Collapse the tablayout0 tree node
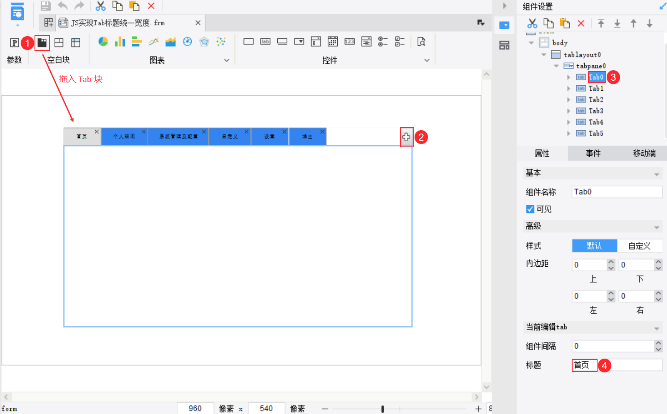 click(x=543, y=55)
